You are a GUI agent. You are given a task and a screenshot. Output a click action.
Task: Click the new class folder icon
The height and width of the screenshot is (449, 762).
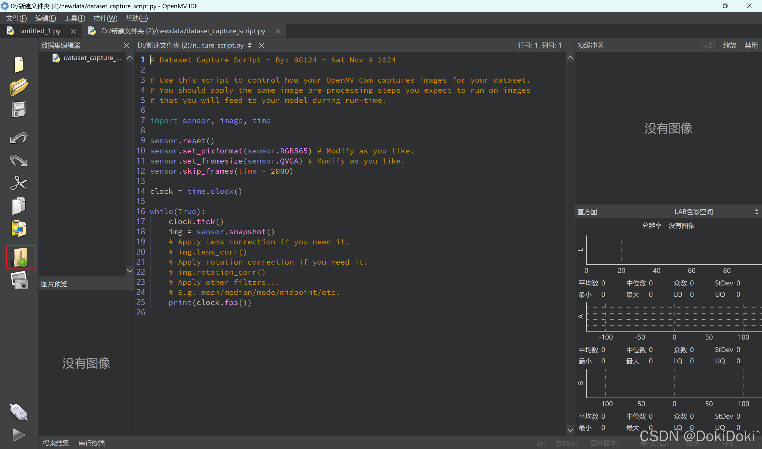pos(21,257)
